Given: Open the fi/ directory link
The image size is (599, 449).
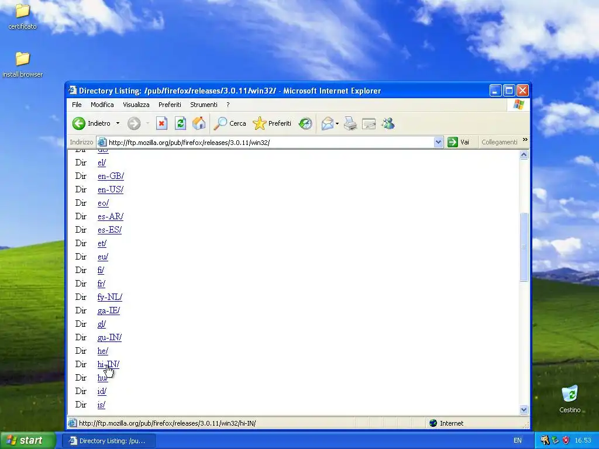Looking at the screenshot, I should click(x=101, y=270).
